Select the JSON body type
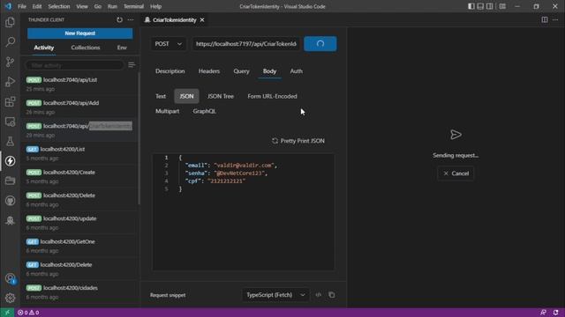 (x=186, y=96)
